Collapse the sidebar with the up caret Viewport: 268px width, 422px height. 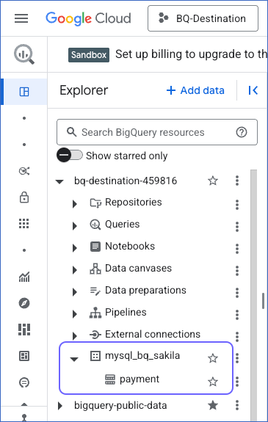pos(24,404)
